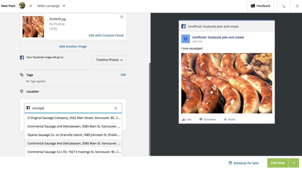Click the sausage image thumbnail

[33, 26]
